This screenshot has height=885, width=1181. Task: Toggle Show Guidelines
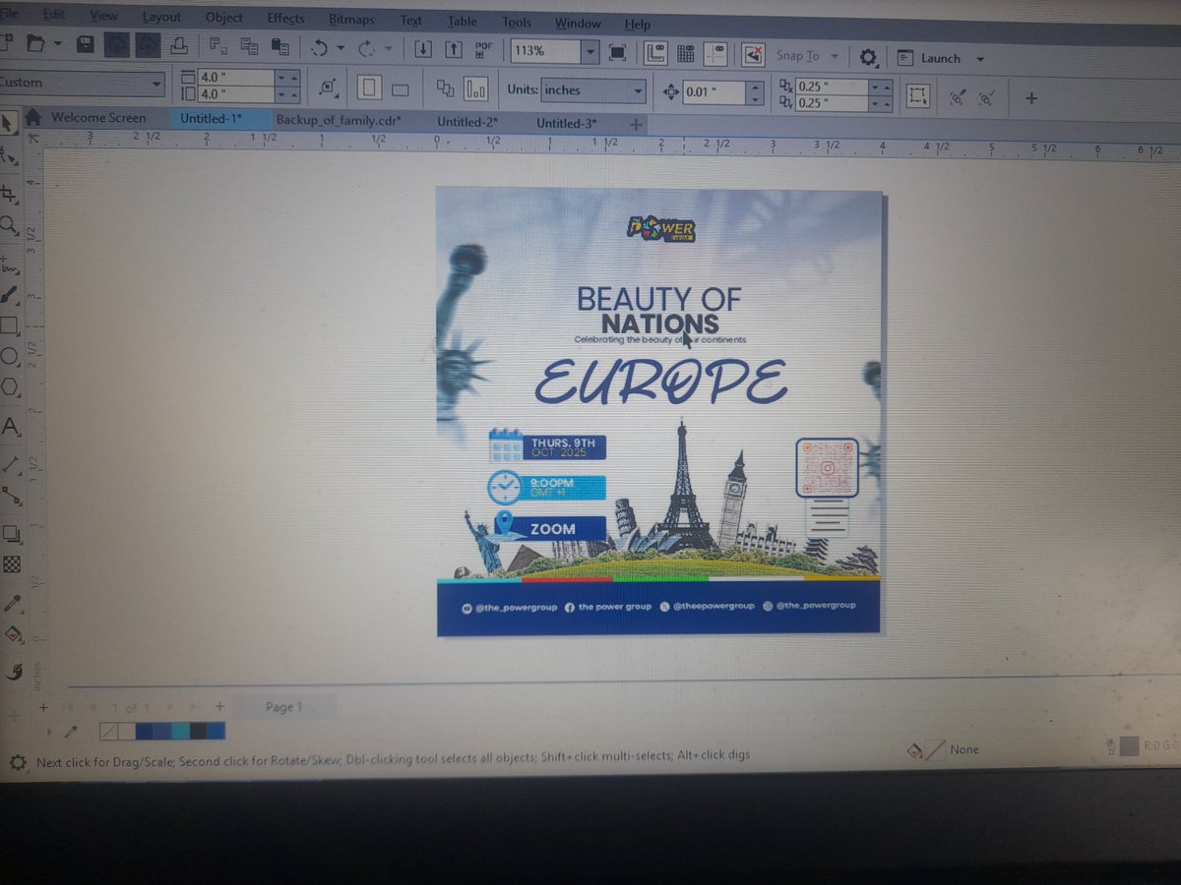[x=715, y=54]
